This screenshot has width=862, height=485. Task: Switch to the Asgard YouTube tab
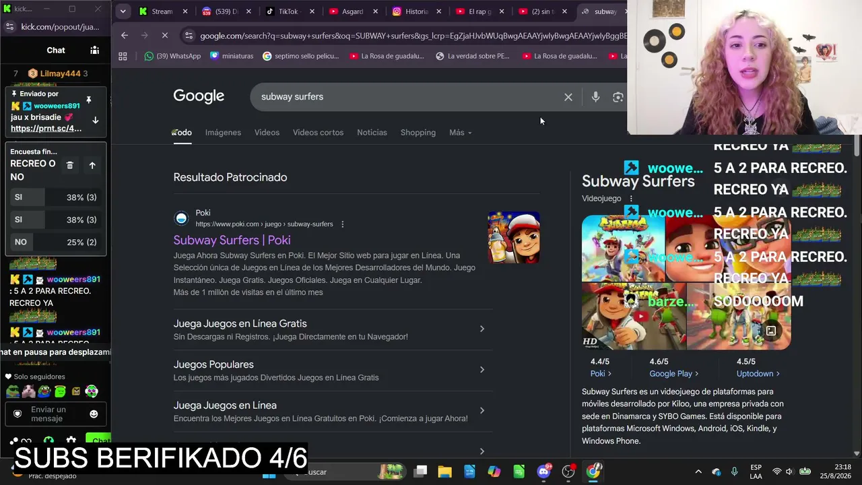click(x=352, y=11)
